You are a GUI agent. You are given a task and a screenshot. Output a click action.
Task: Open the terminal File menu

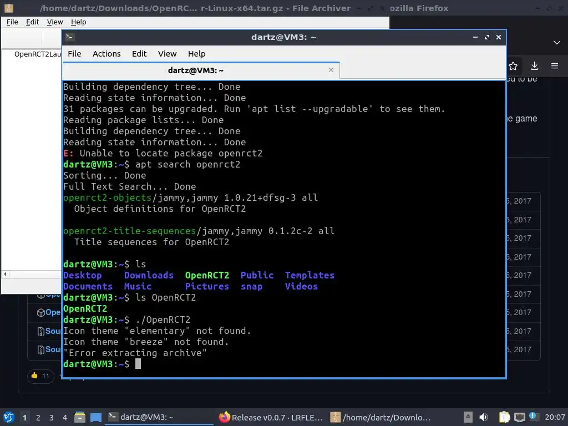point(74,54)
